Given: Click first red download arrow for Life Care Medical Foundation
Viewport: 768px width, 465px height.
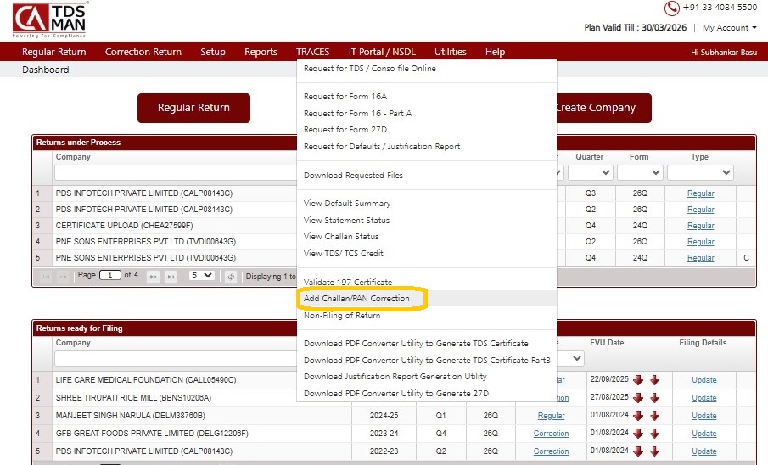Looking at the screenshot, I should 638,380.
